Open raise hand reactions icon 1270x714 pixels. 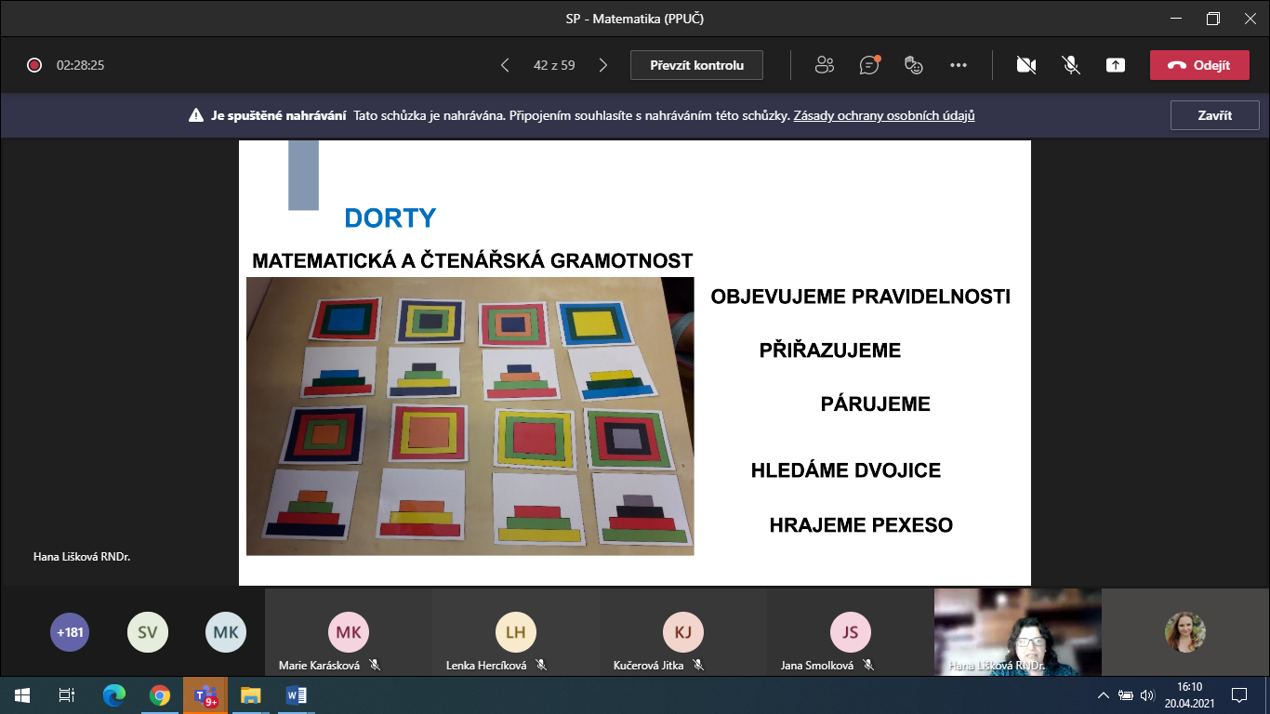point(914,65)
